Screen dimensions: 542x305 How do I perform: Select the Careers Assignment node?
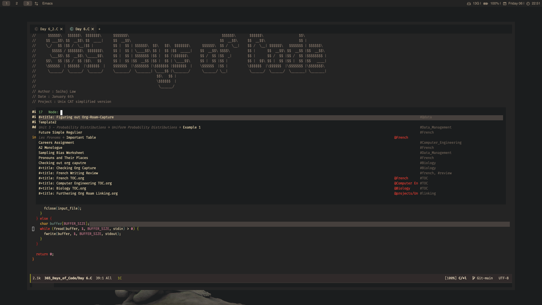[56, 143]
